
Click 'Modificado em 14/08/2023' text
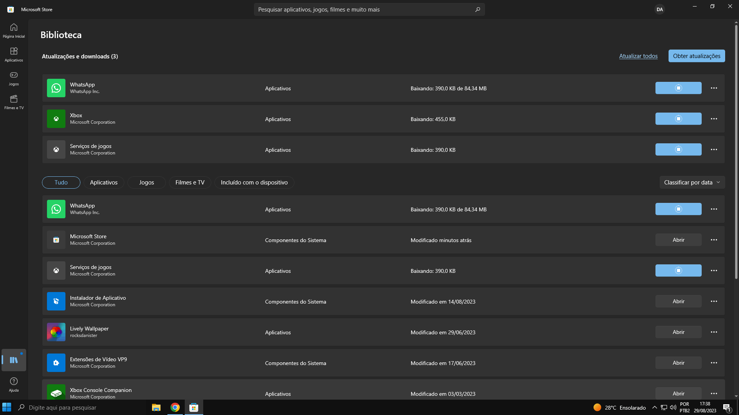click(x=443, y=302)
